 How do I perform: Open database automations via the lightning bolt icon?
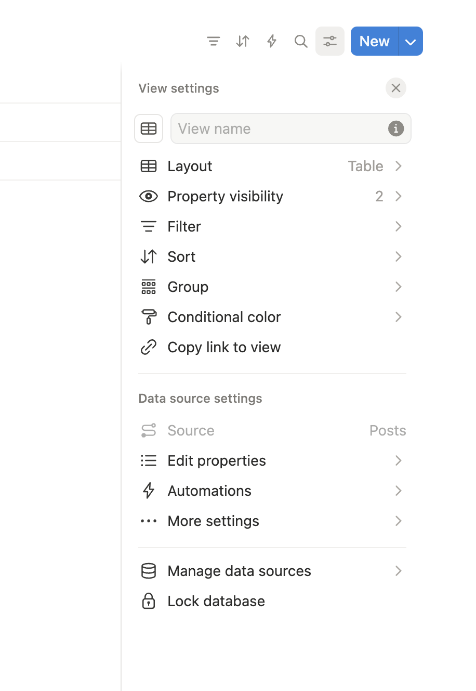[x=271, y=41]
